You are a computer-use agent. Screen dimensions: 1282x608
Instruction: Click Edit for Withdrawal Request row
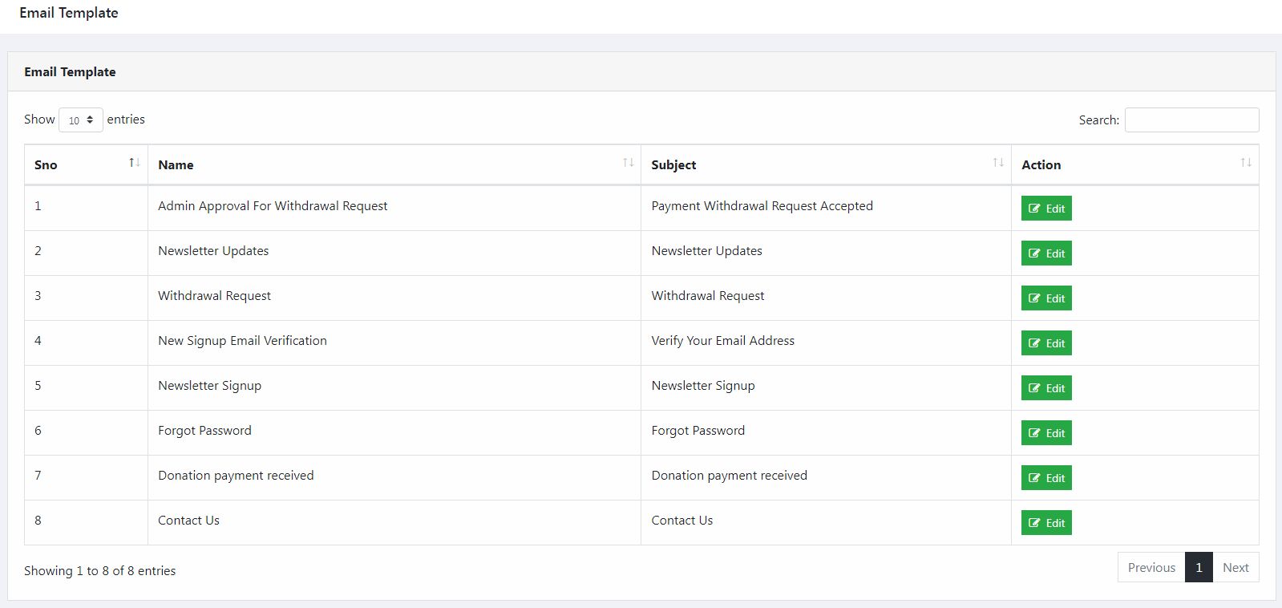(1046, 298)
